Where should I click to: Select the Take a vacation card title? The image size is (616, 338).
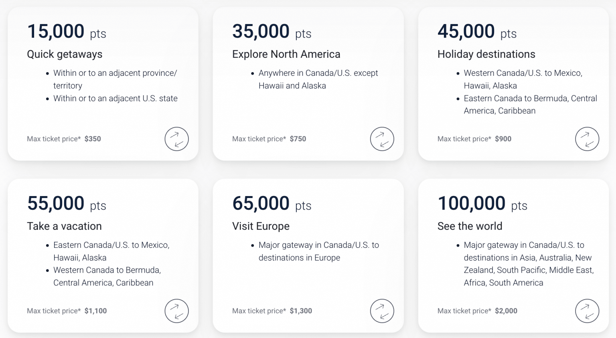pos(64,226)
